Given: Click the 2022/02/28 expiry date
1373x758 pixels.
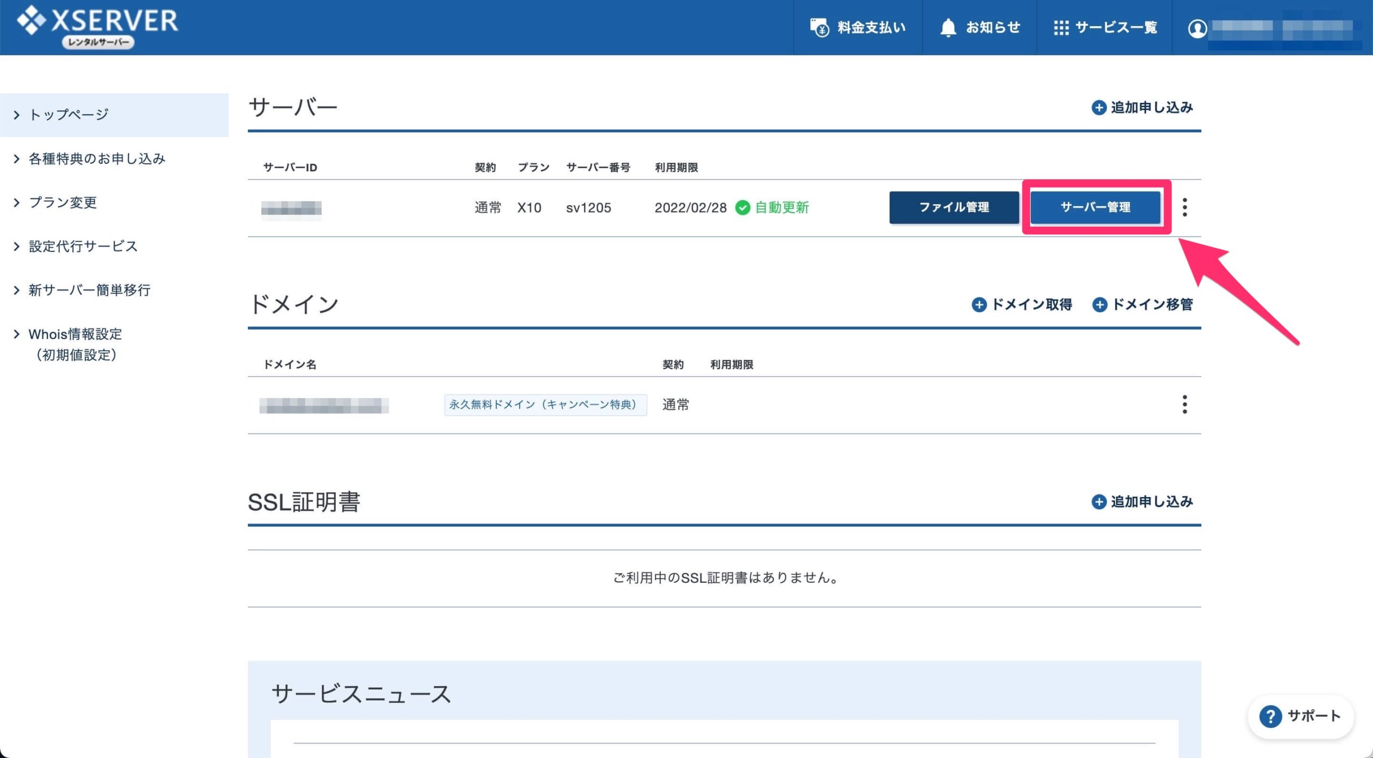Looking at the screenshot, I should pyautogui.click(x=690, y=208).
